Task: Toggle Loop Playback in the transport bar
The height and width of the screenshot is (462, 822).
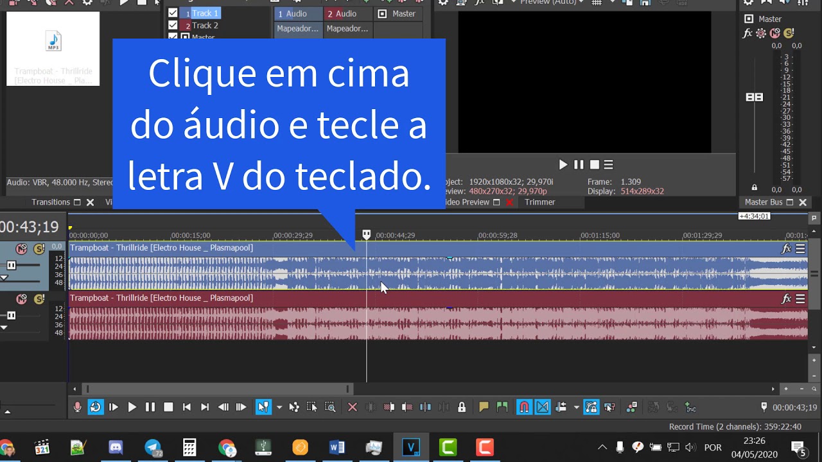Action: [96, 407]
